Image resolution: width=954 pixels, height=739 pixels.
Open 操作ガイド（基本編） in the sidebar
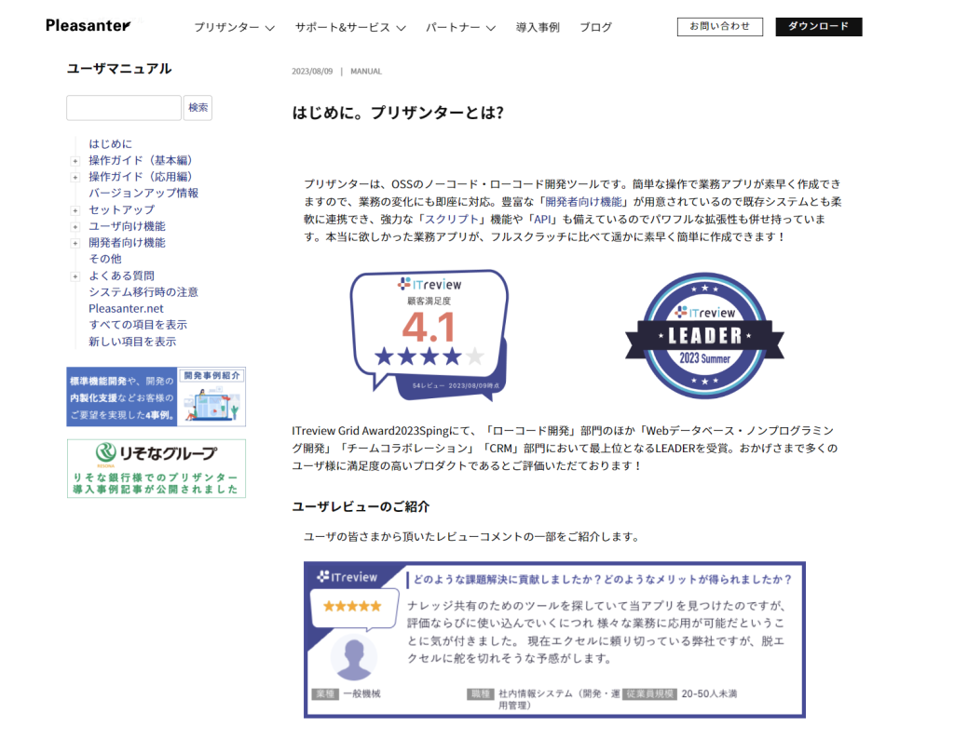click(141, 160)
